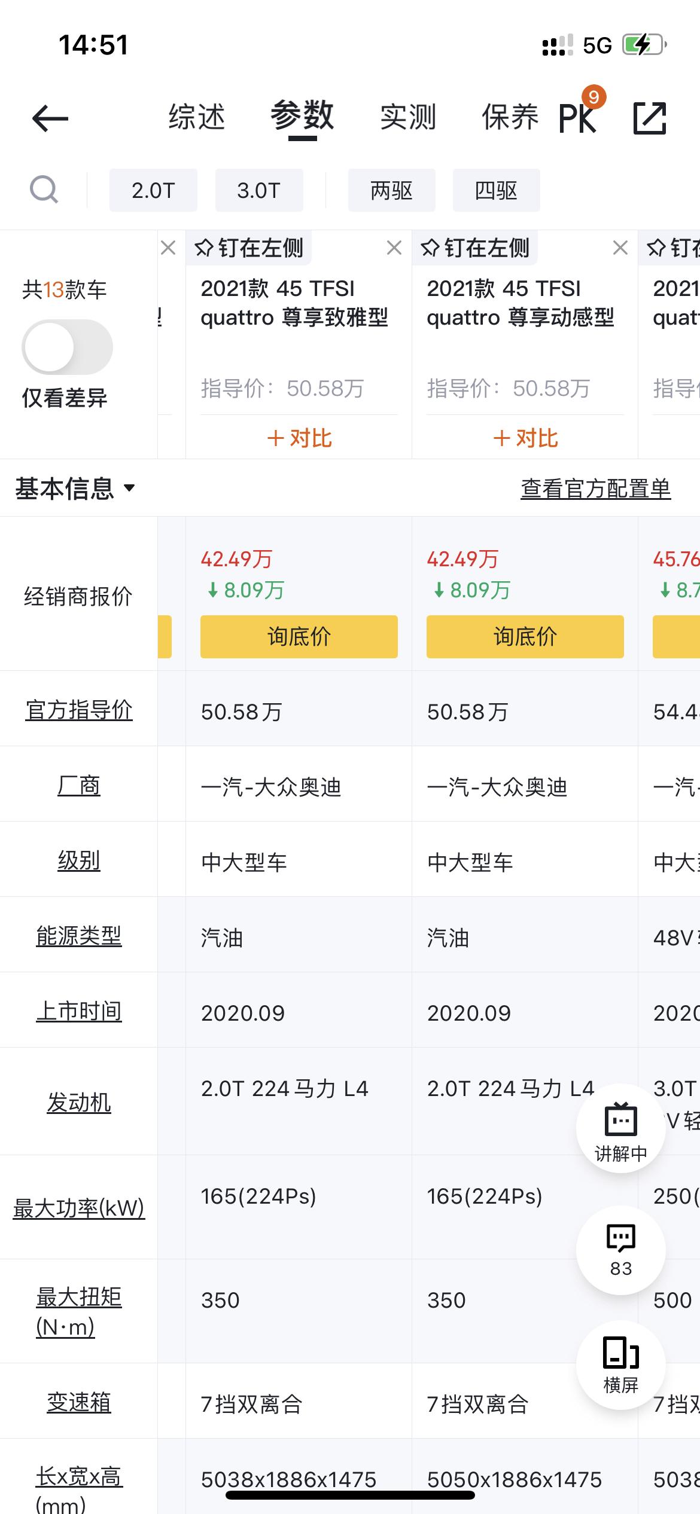Expand the 基本信息 section dropdown
700x1514 pixels.
coord(75,489)
